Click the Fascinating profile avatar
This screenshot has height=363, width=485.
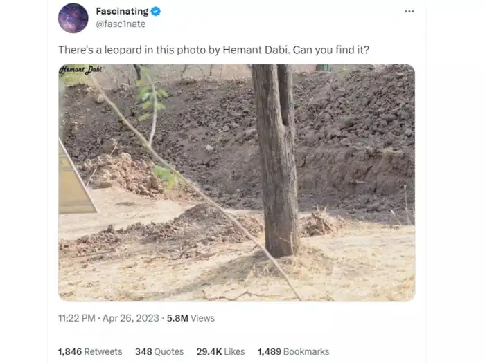[x=73, y=18]
